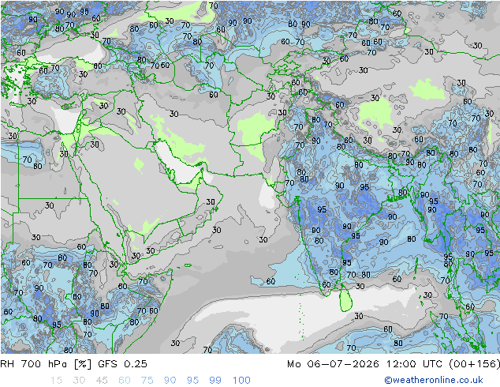Click the legend value '15'

click(56, 381)
